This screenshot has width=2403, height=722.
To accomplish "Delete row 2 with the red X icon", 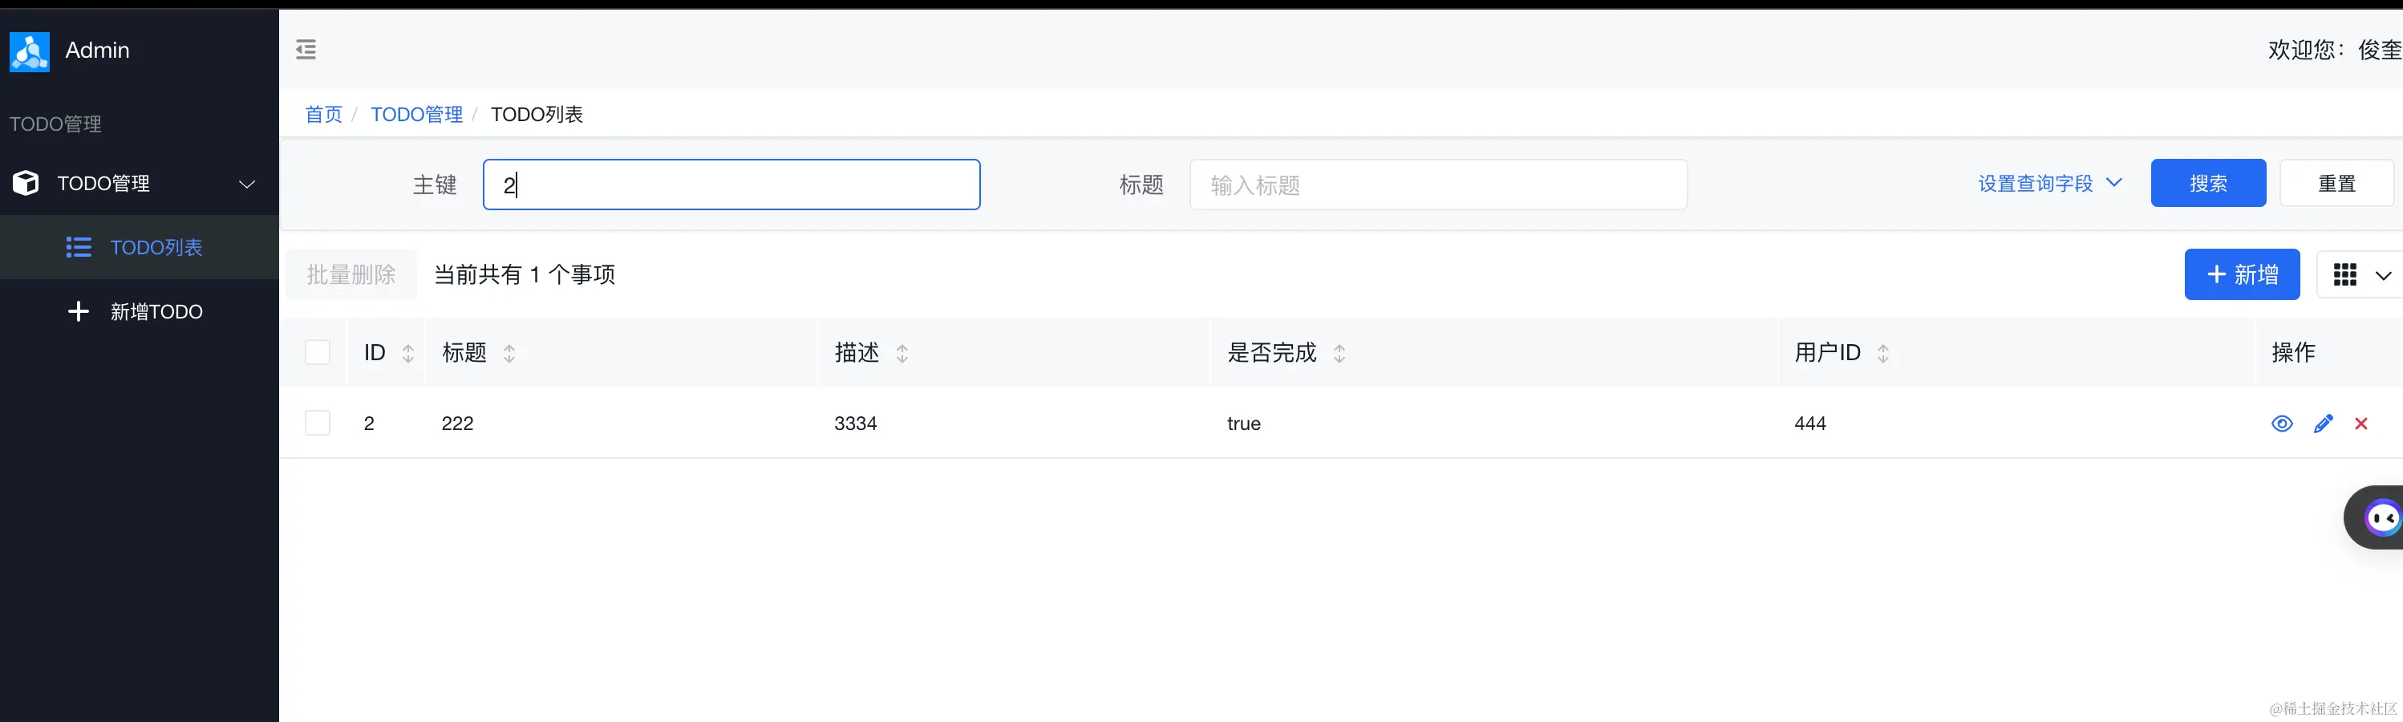I will pos(2361,424).
